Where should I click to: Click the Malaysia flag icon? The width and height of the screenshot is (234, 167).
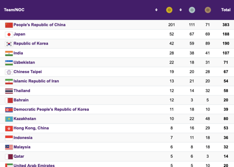pyautogui.click(x=9, y=147)
